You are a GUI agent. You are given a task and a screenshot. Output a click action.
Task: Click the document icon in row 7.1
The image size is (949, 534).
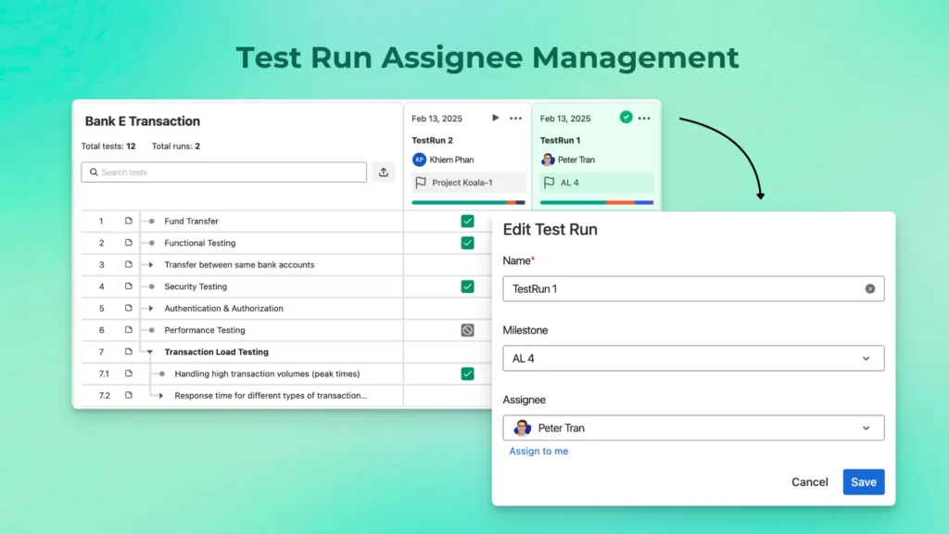[x=128, y=374]
